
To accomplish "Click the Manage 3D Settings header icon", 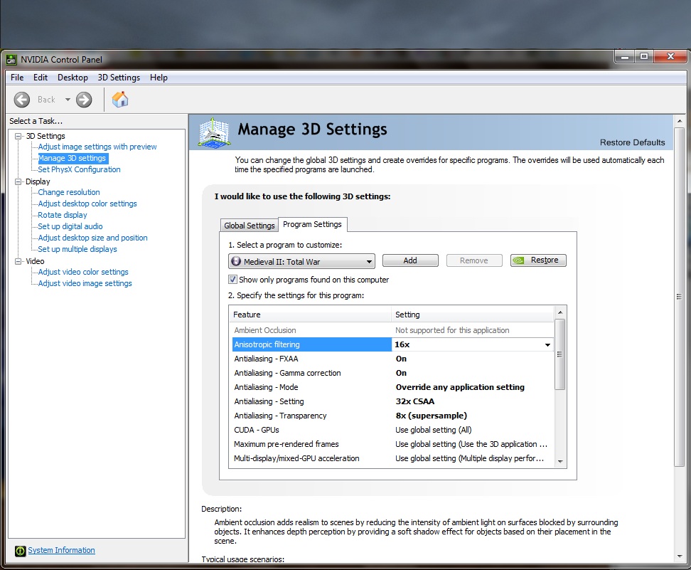I will [214, 132].
